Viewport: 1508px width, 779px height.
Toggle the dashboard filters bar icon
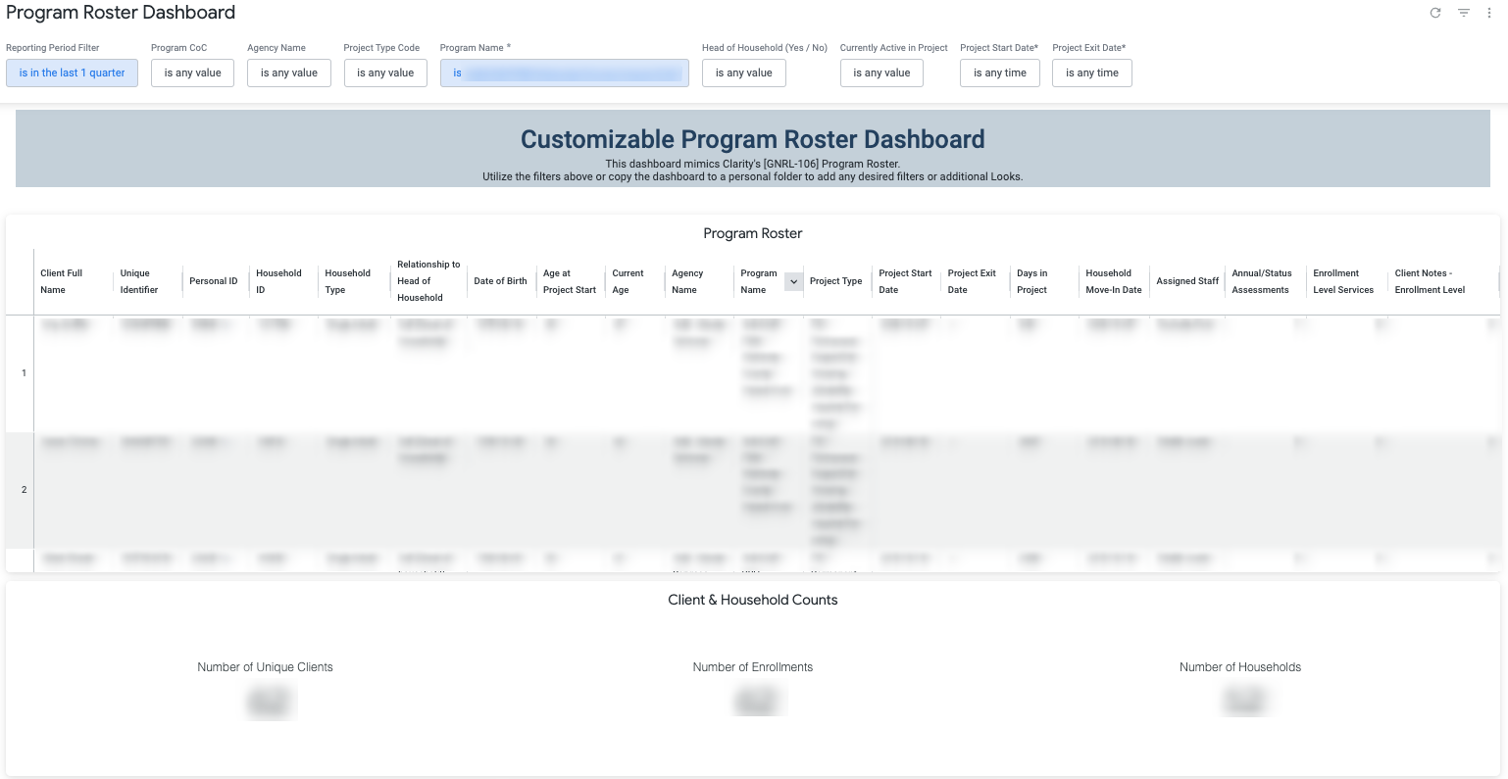click(x=1462, y=13)
